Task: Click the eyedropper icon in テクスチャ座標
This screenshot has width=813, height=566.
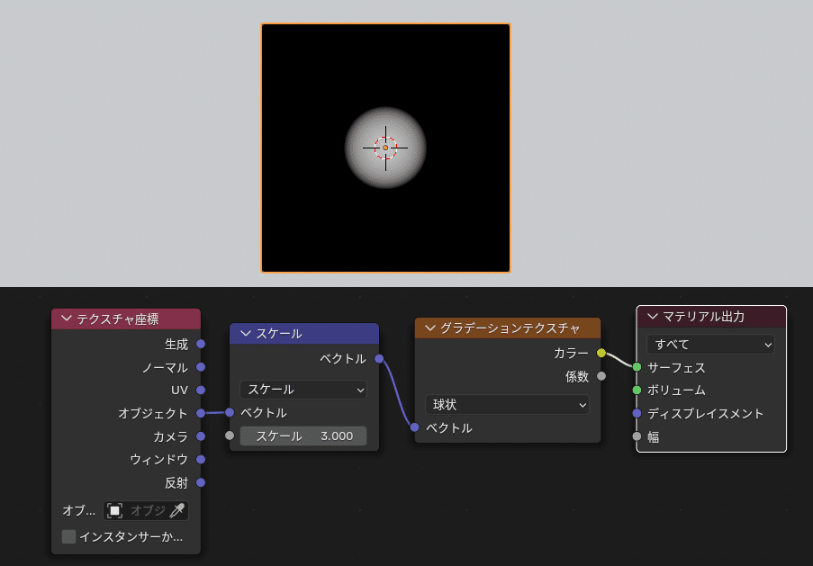Action: point(176,510)
